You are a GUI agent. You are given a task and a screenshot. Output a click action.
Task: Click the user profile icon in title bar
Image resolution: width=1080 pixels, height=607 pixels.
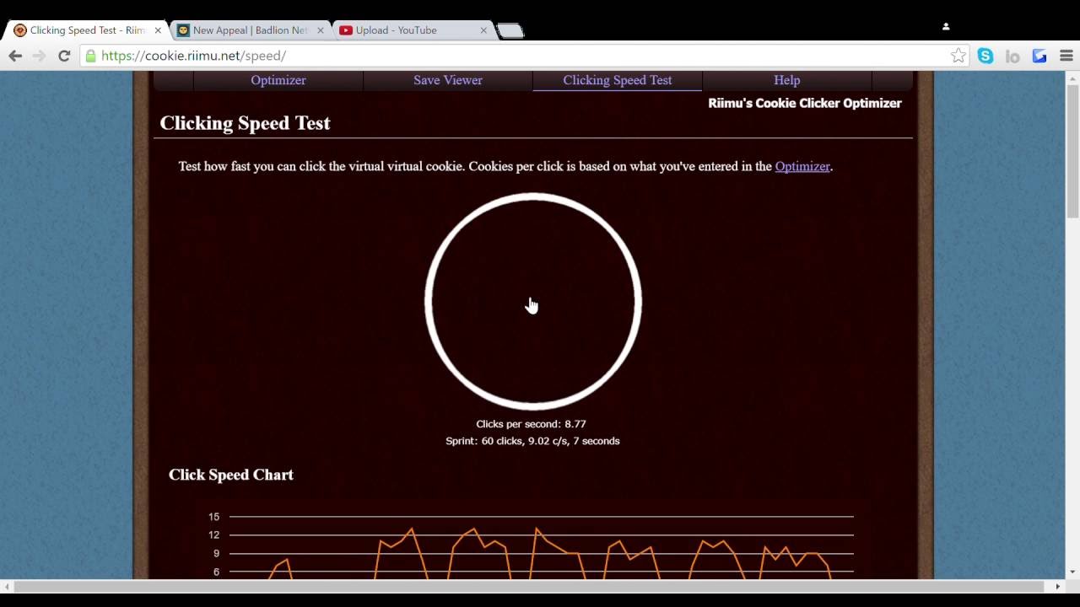click(x=946, y=26)
